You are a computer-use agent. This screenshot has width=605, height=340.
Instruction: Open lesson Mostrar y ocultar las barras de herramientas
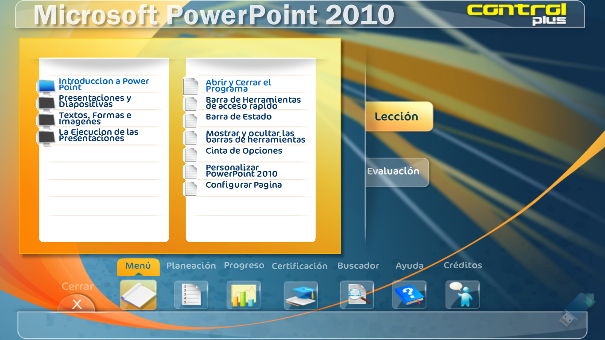256,136
